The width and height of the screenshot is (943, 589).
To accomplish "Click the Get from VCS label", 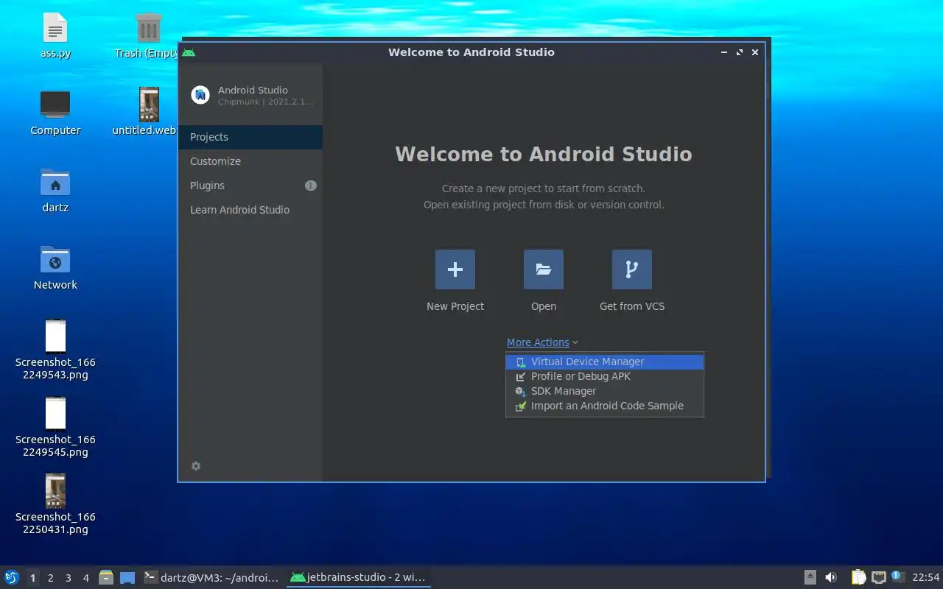I will 632,306.
